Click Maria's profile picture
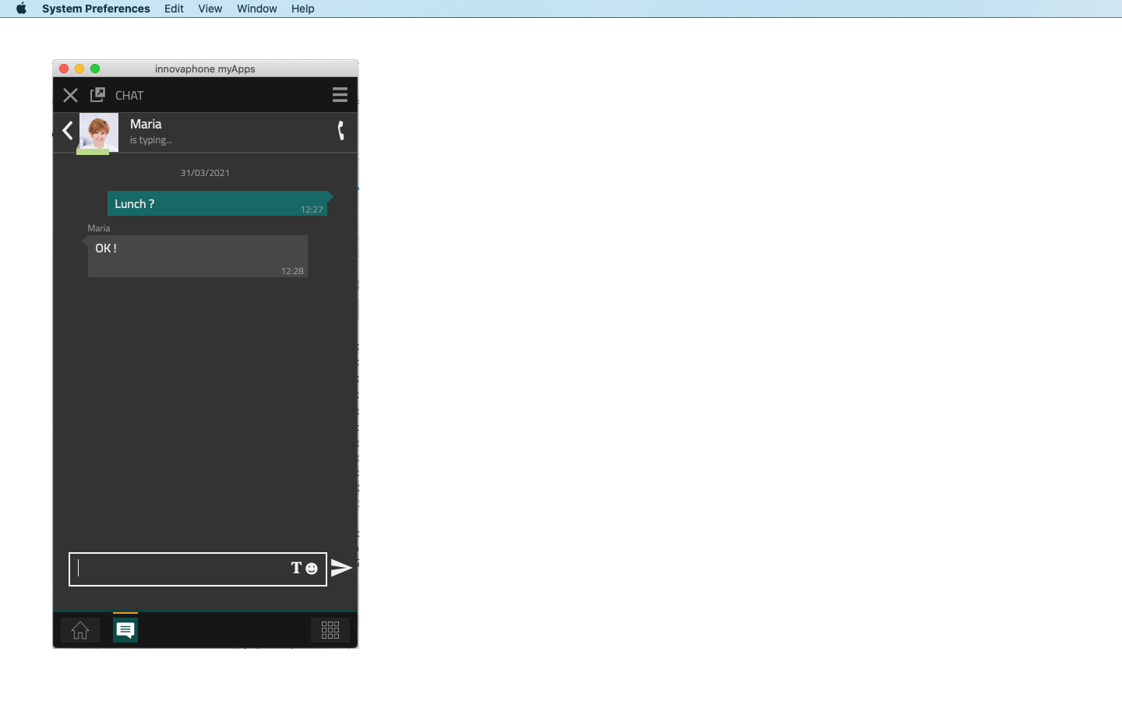This screenshot has height=701, width=1122. click(99, 132)
